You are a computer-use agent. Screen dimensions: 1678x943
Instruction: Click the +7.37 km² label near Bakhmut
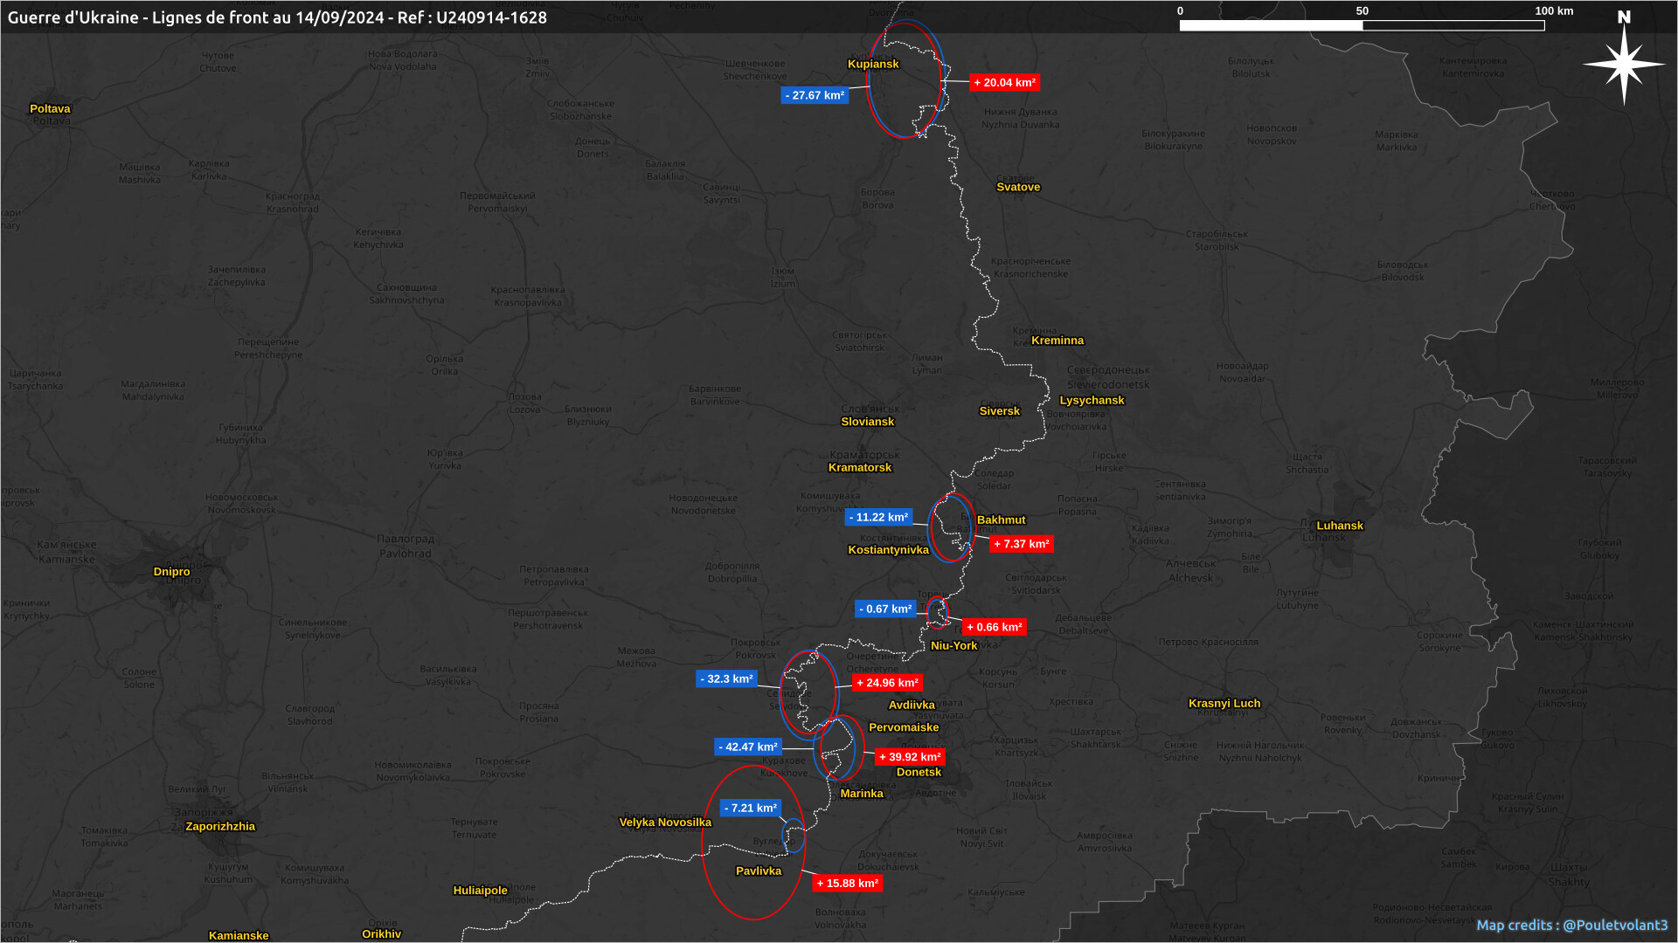(1021, 544)
